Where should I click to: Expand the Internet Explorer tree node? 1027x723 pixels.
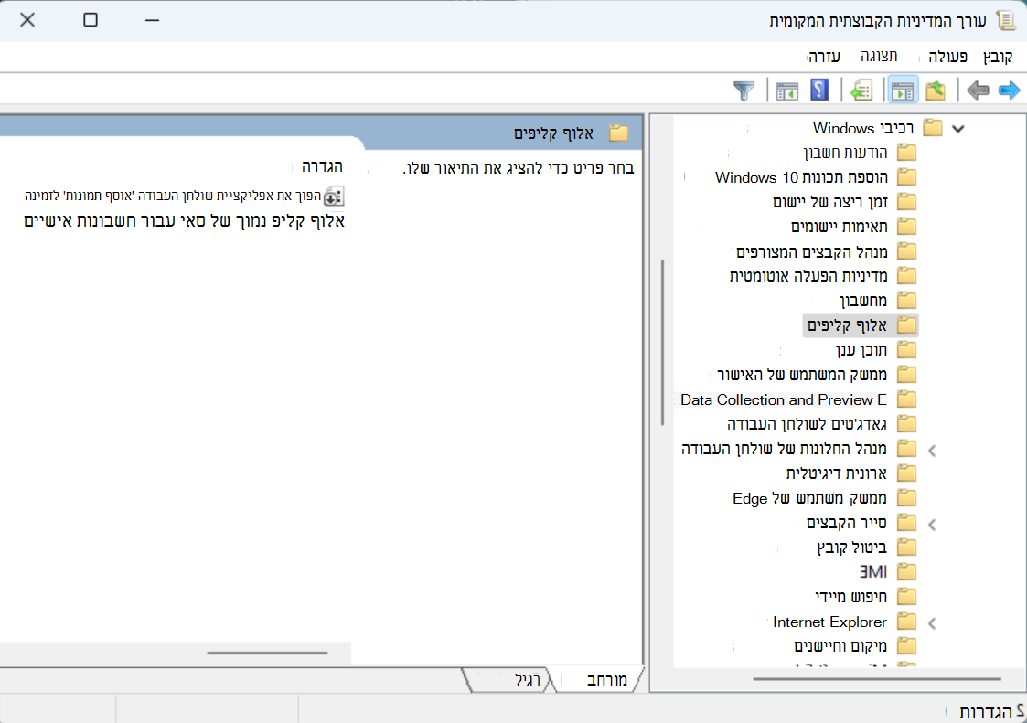(x=932, y=622)
